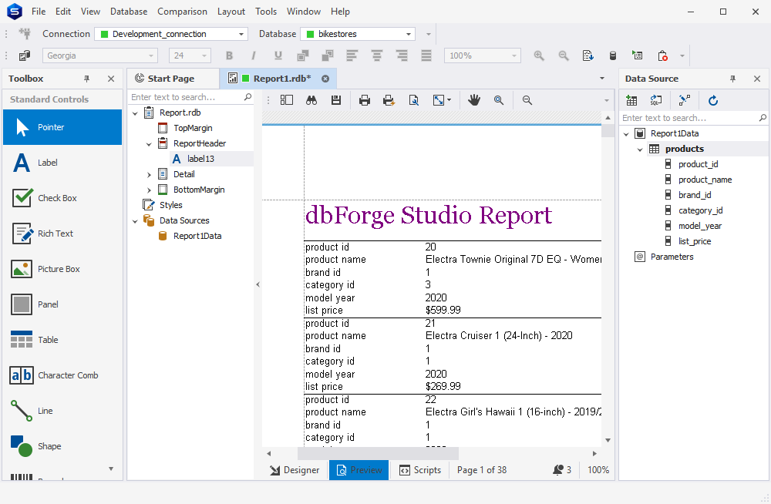The height and width of the screenshot is (504, 771).
Task: Toggle underline formatting
Action: coord(278,55)
